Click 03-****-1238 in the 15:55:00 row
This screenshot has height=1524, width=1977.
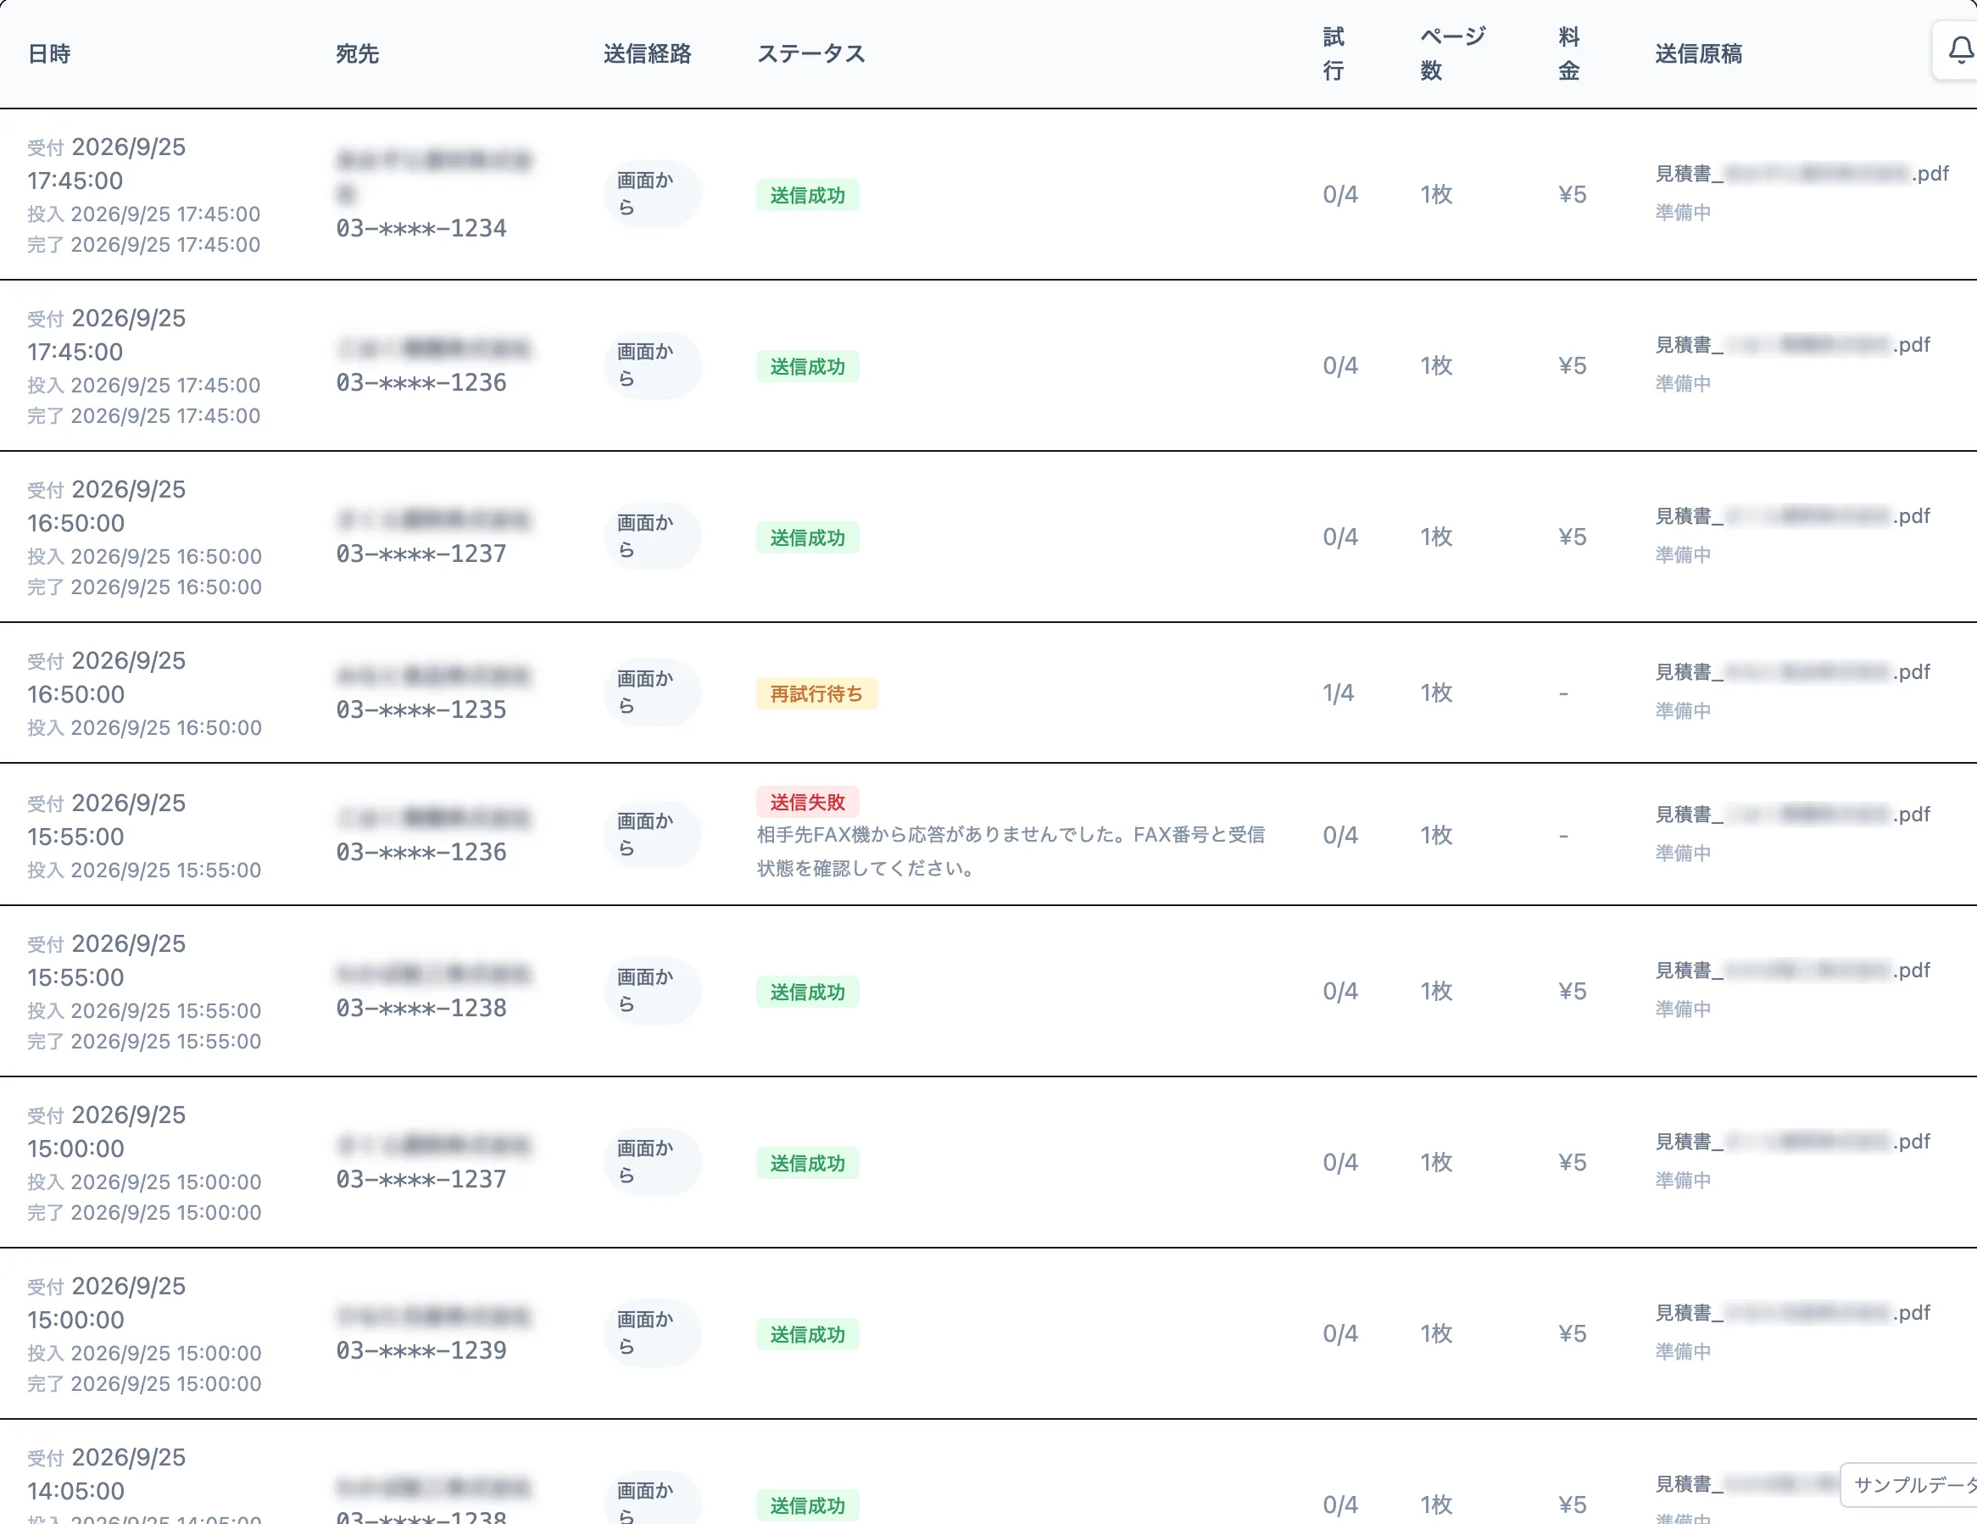[421, 1007]
